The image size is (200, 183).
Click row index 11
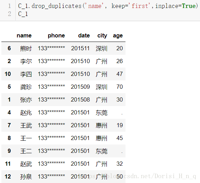click(8, 164)
